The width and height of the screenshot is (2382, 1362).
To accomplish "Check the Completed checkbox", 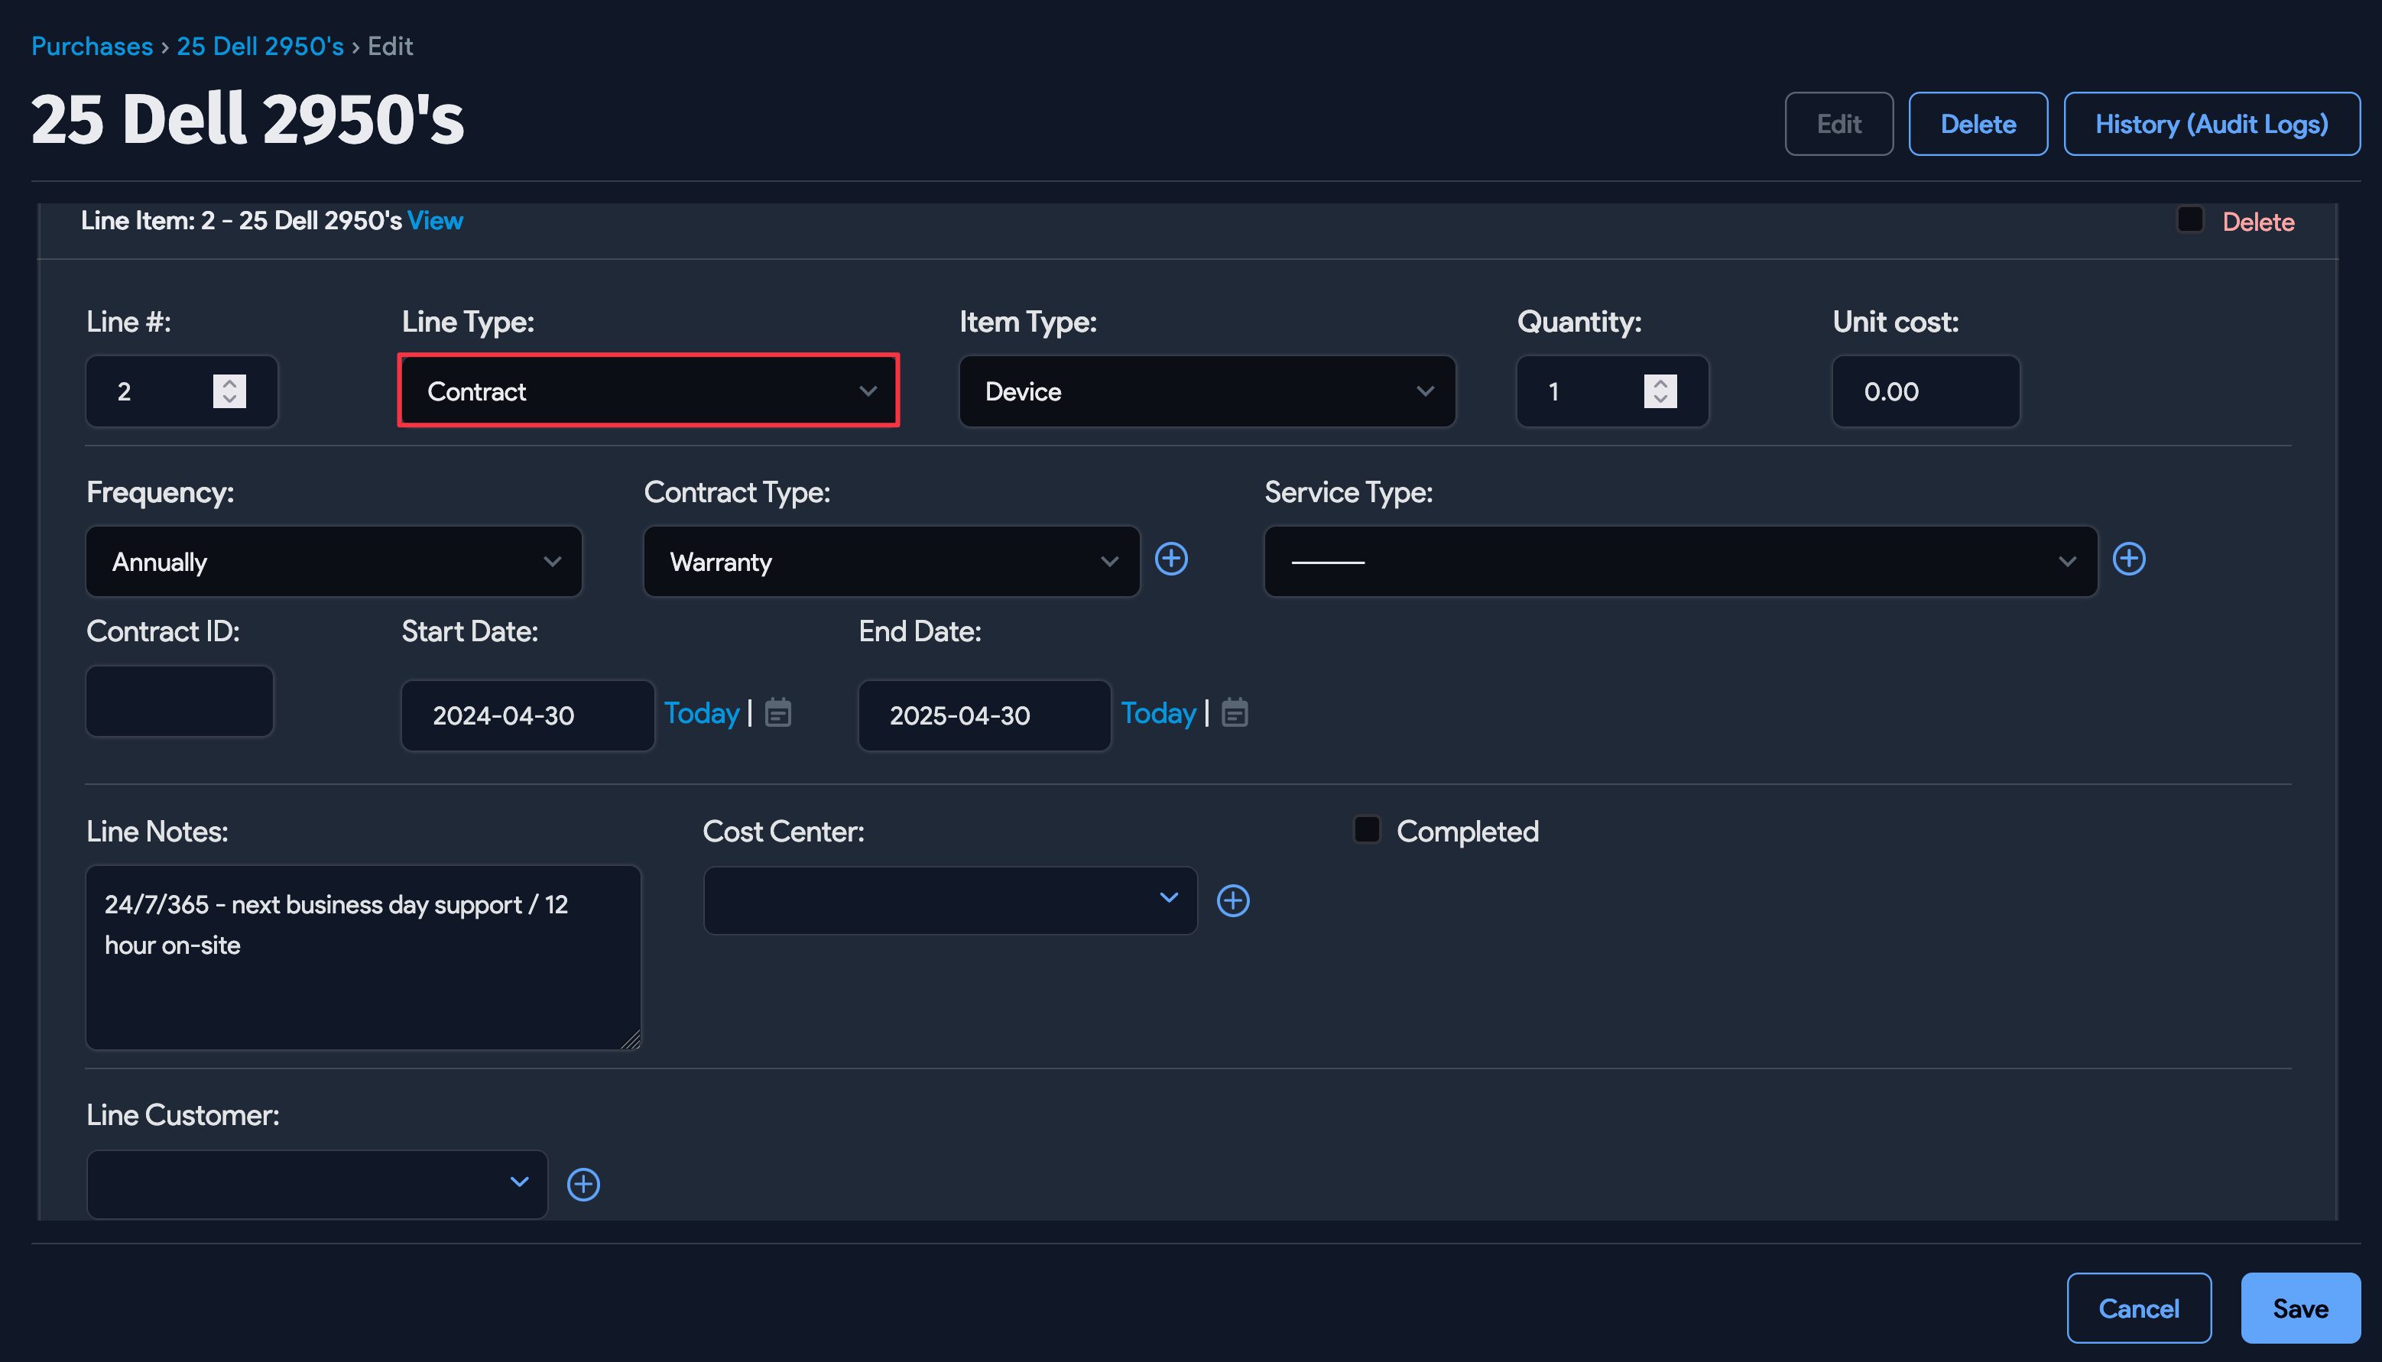I will (1367, 830).
